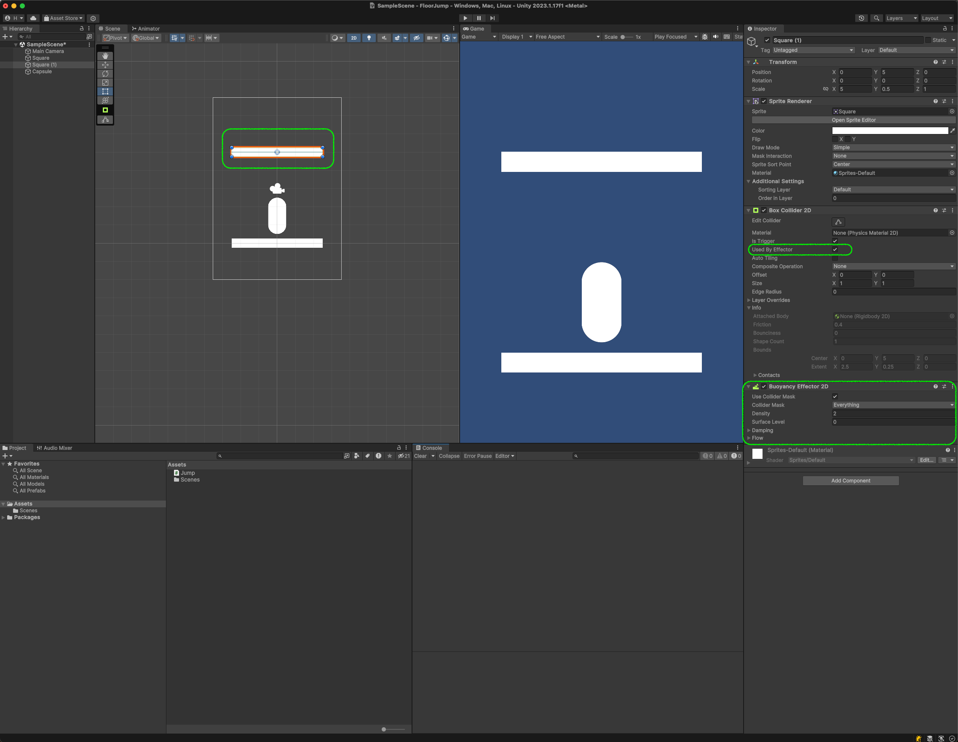Mute game audio speaker icon
This screenshot has width=958, height=742.
pyautogui.click(x=716, y=37)
